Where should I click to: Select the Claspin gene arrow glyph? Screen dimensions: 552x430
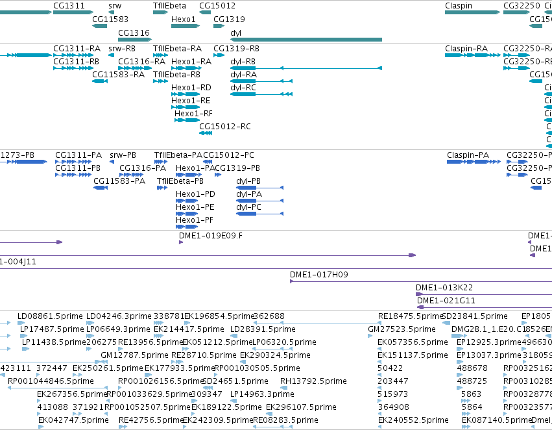472,12
